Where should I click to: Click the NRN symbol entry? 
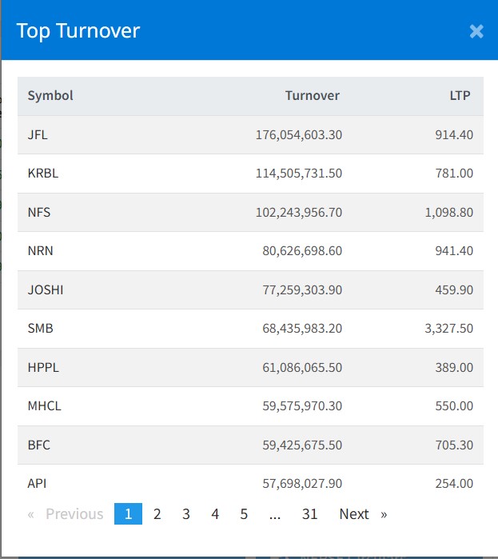(40, 251)
